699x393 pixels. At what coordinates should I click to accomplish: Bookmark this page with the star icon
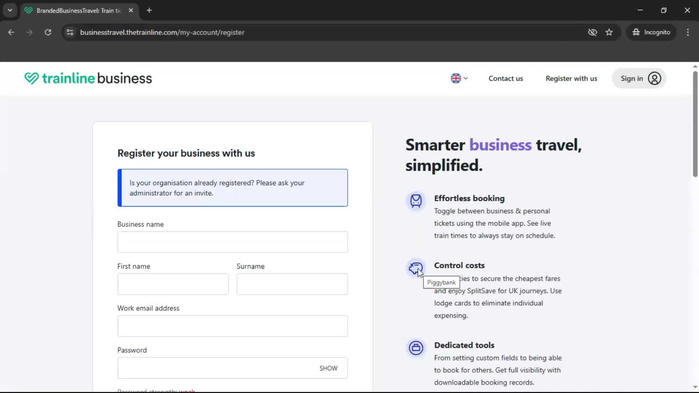(609, 32)
